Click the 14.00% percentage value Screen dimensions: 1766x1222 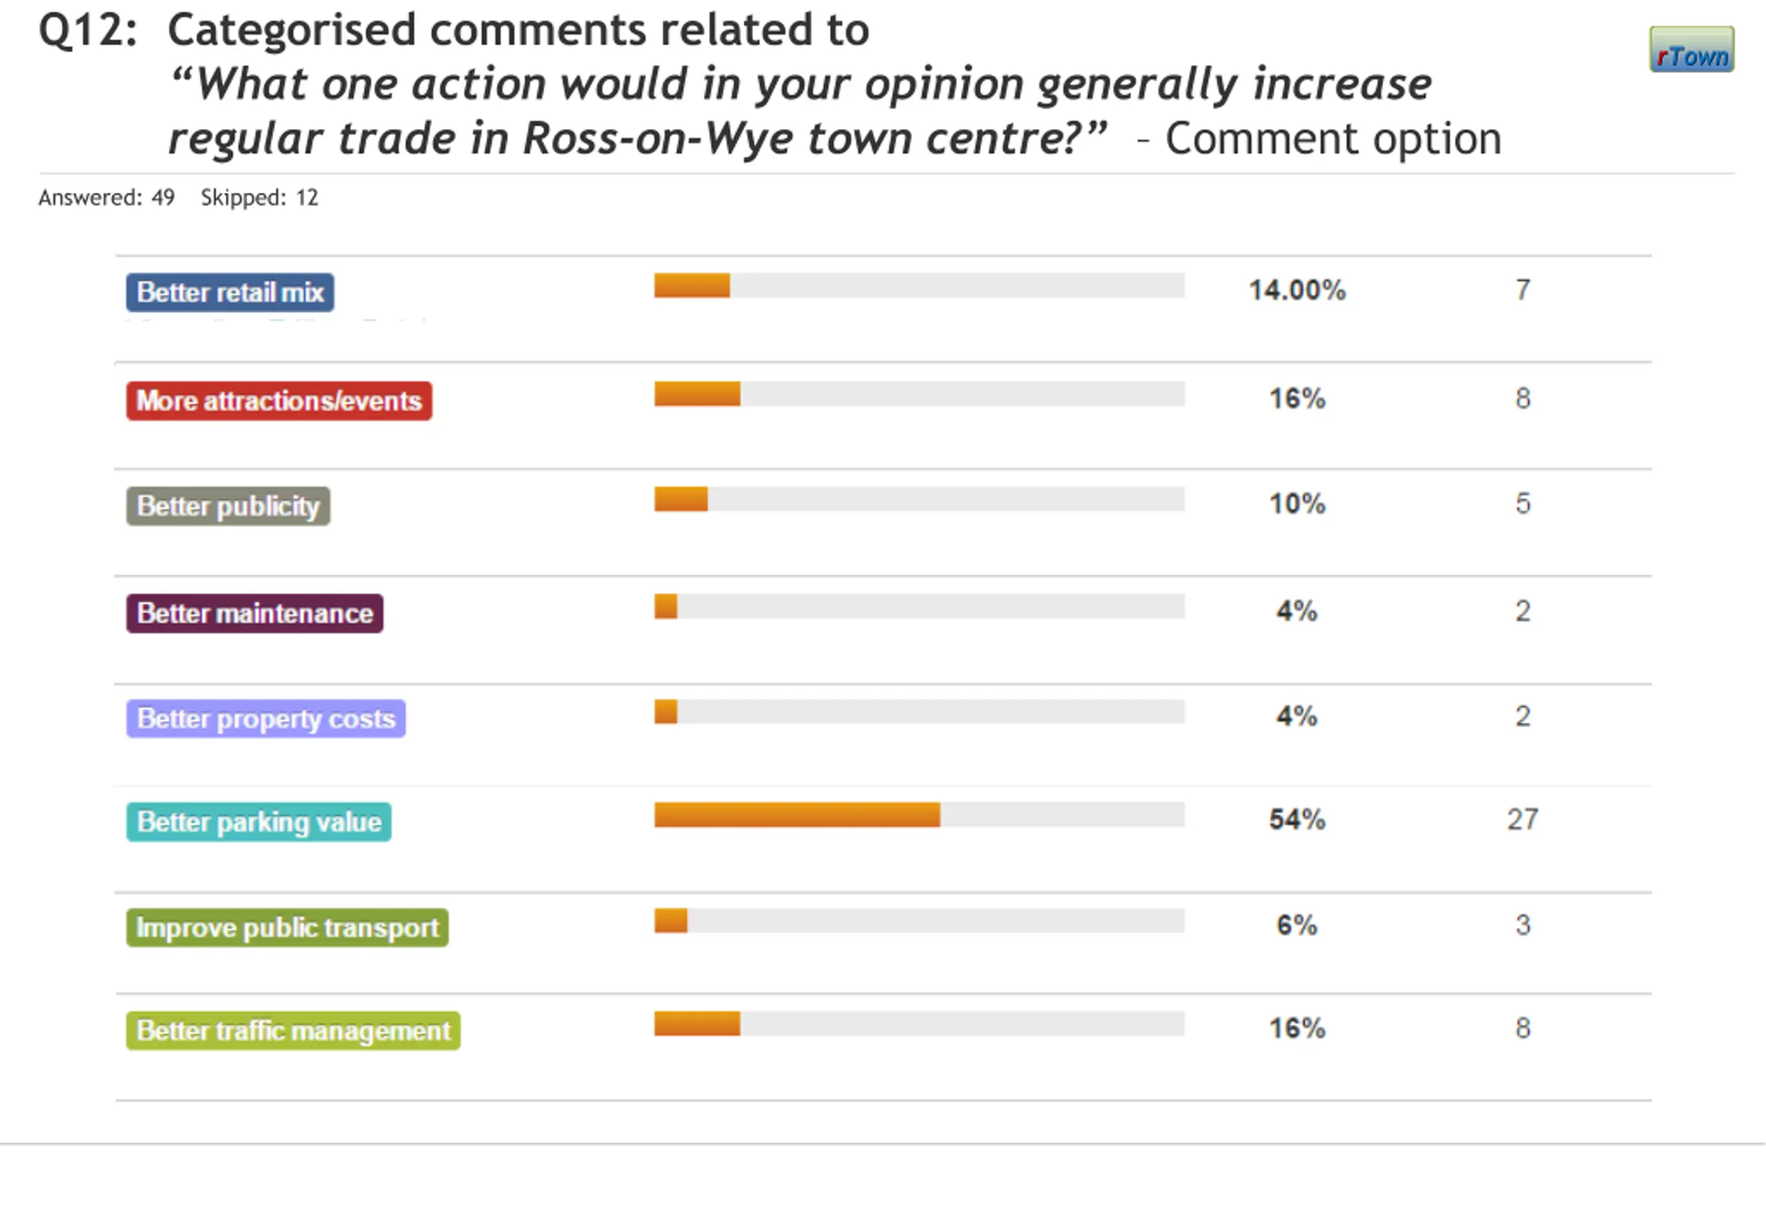coord(1296,290)
